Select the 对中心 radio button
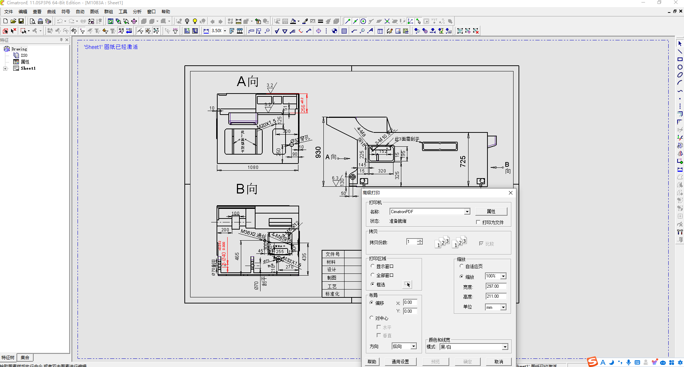 [x=372, y=318]
